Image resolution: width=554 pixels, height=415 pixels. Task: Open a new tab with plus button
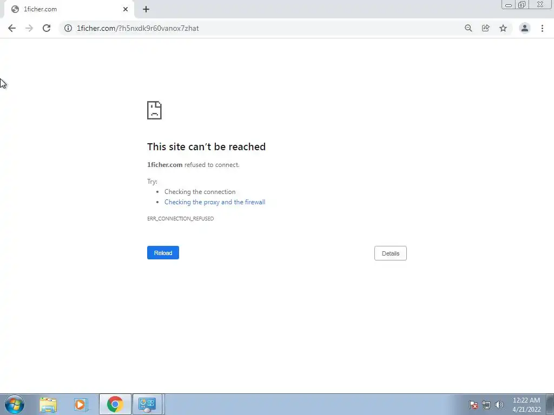pyautogui.click(x=146, y=9)
